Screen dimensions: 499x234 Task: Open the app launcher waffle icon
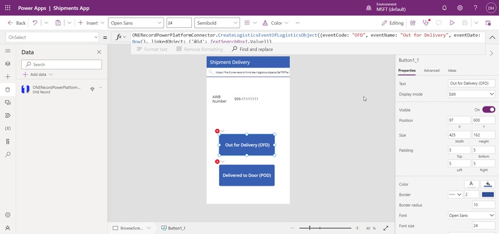coord(7,8)
